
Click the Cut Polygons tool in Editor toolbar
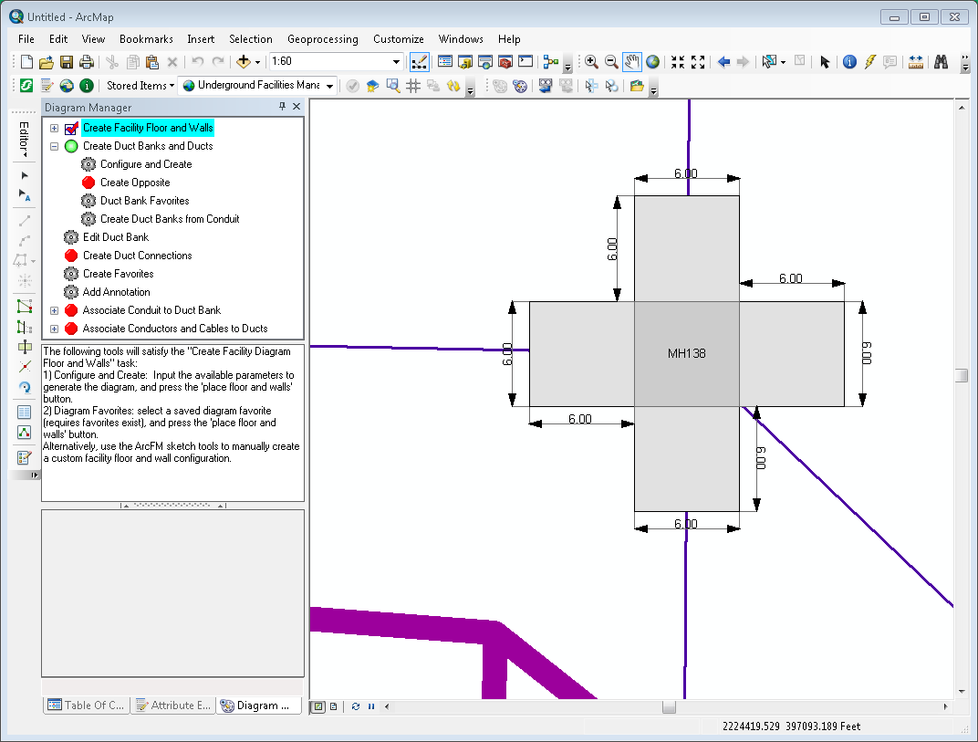25,347
